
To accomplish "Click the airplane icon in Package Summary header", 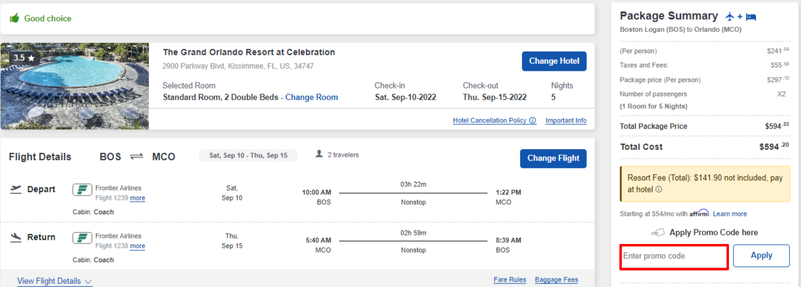I will [x=730, y=17].
